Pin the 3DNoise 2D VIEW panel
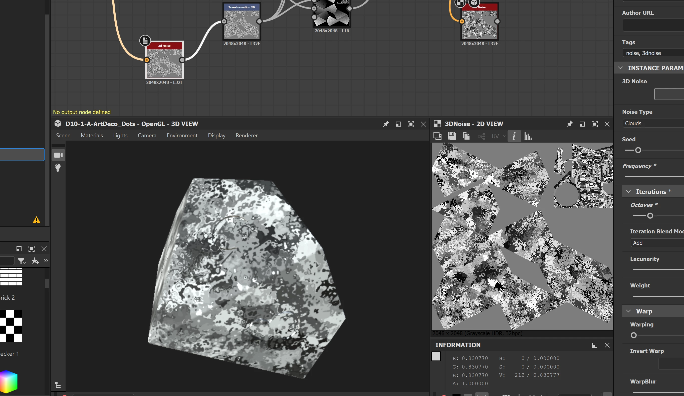Image resolution: width=684 pixels, height=396 pixels. click(x=569, y=124)
